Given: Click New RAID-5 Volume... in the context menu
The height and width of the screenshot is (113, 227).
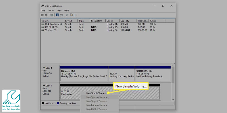Looking at the screenshot, I should 100,109.
